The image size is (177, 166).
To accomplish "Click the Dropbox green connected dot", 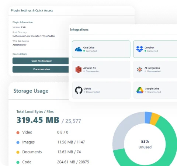I will coord(145,51).
